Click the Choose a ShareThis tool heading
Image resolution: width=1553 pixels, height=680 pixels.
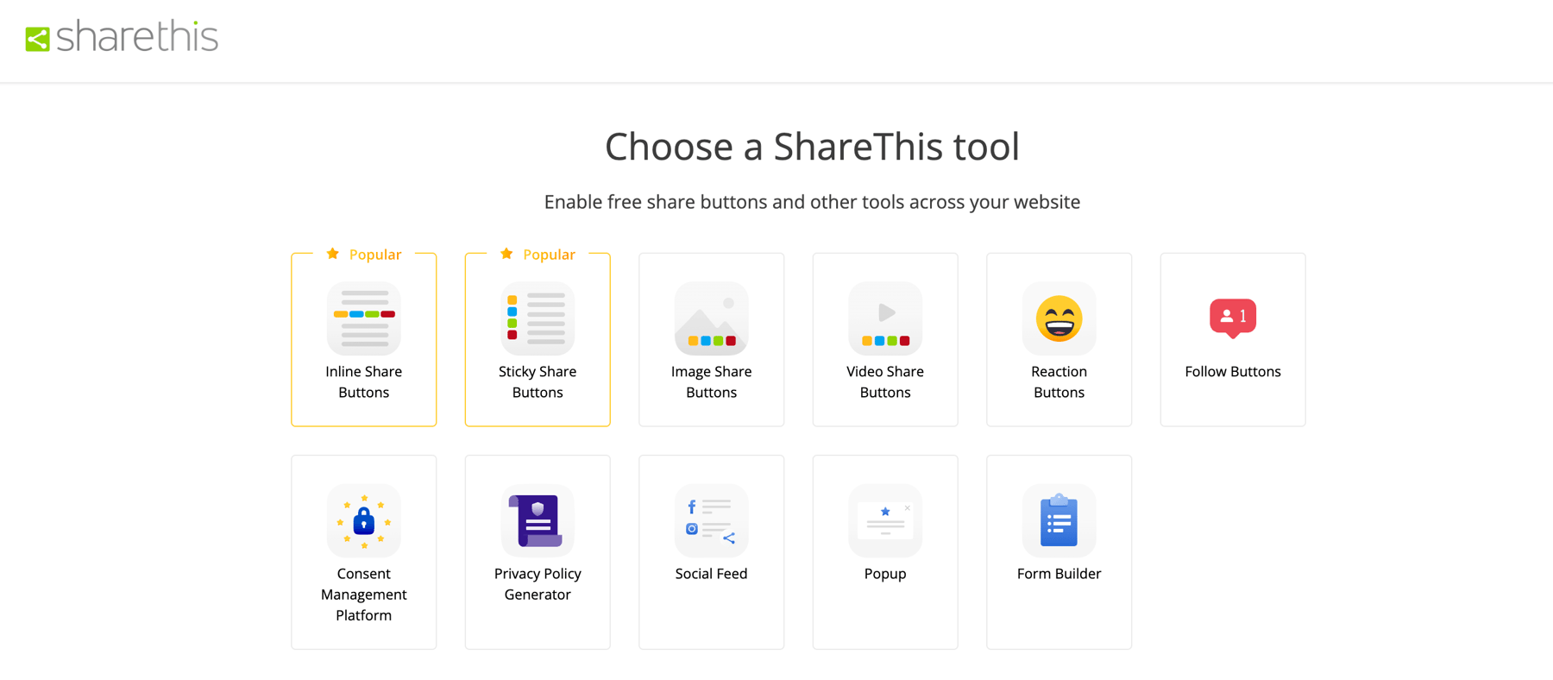point(812,146)
